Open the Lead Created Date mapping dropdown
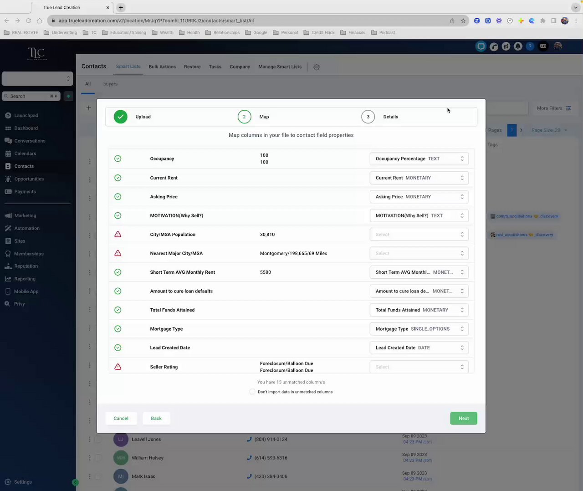This screenshot has height=491, width=583. tap(419, 348)
